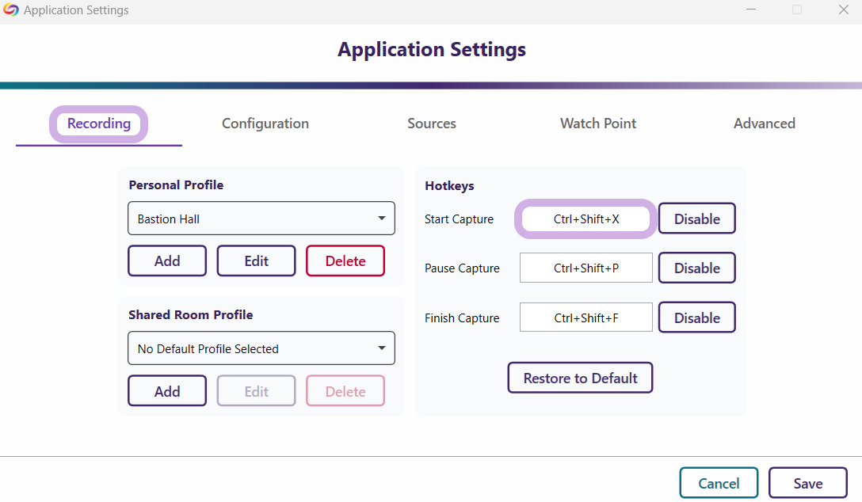
Task: Click the Start Capture hotkey field
Action: click(586, 219)
